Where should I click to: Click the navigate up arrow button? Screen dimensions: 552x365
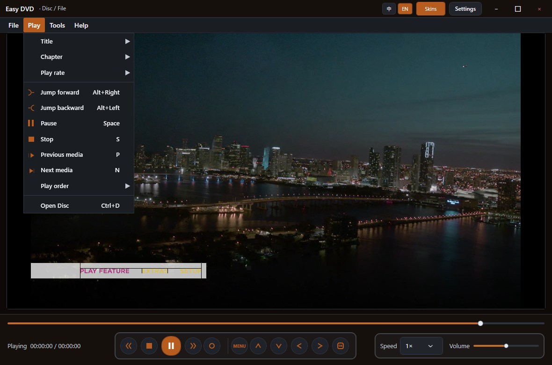[x=258, y=346]
